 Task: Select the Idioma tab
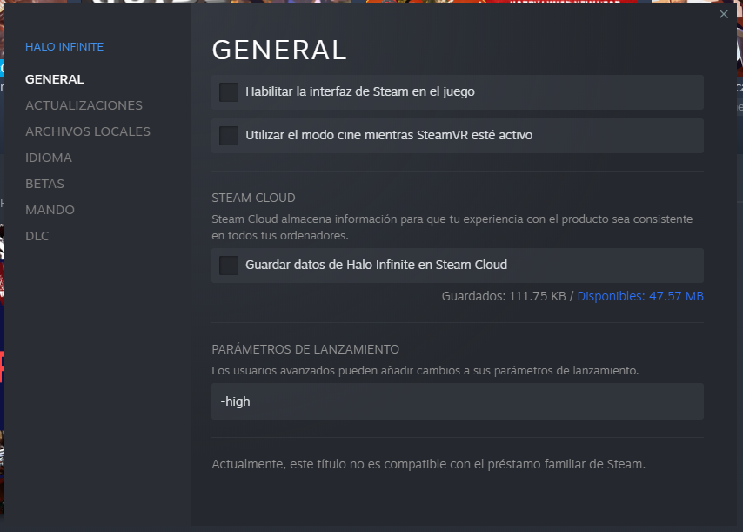tap(49, 158)
